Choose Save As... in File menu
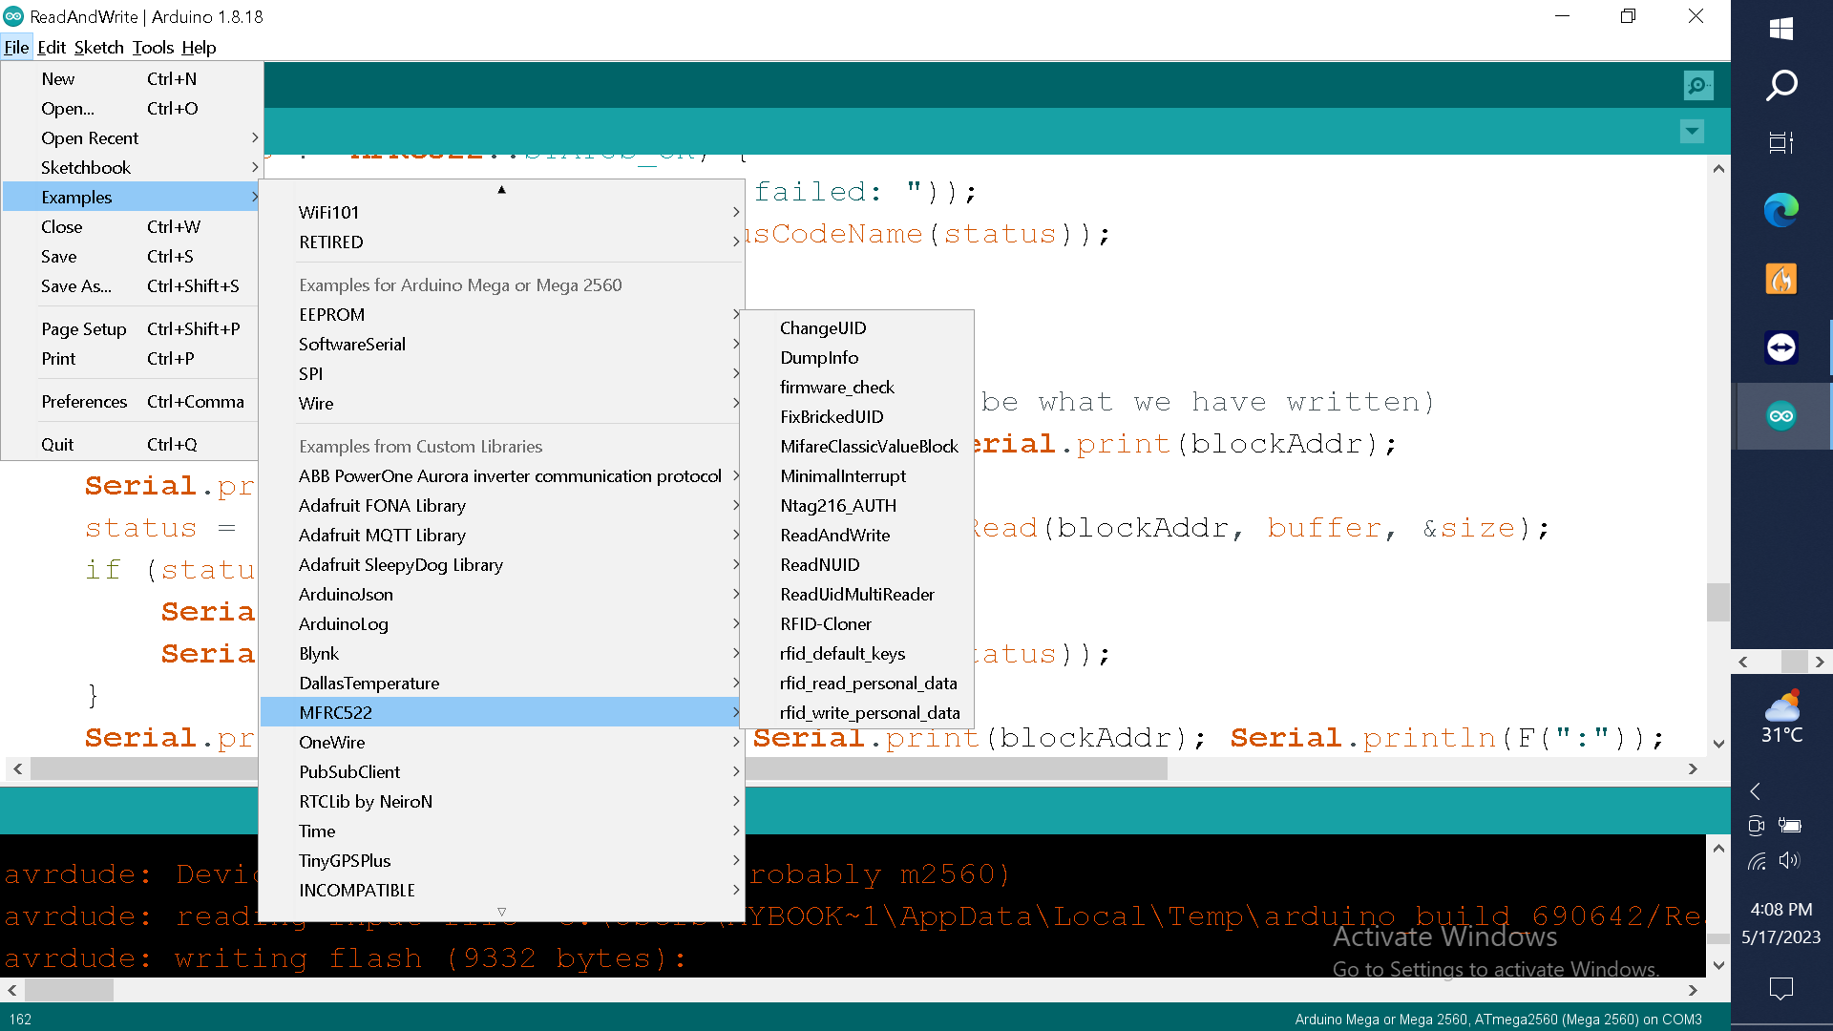The image size is (1833, 1031). point(76,286)
